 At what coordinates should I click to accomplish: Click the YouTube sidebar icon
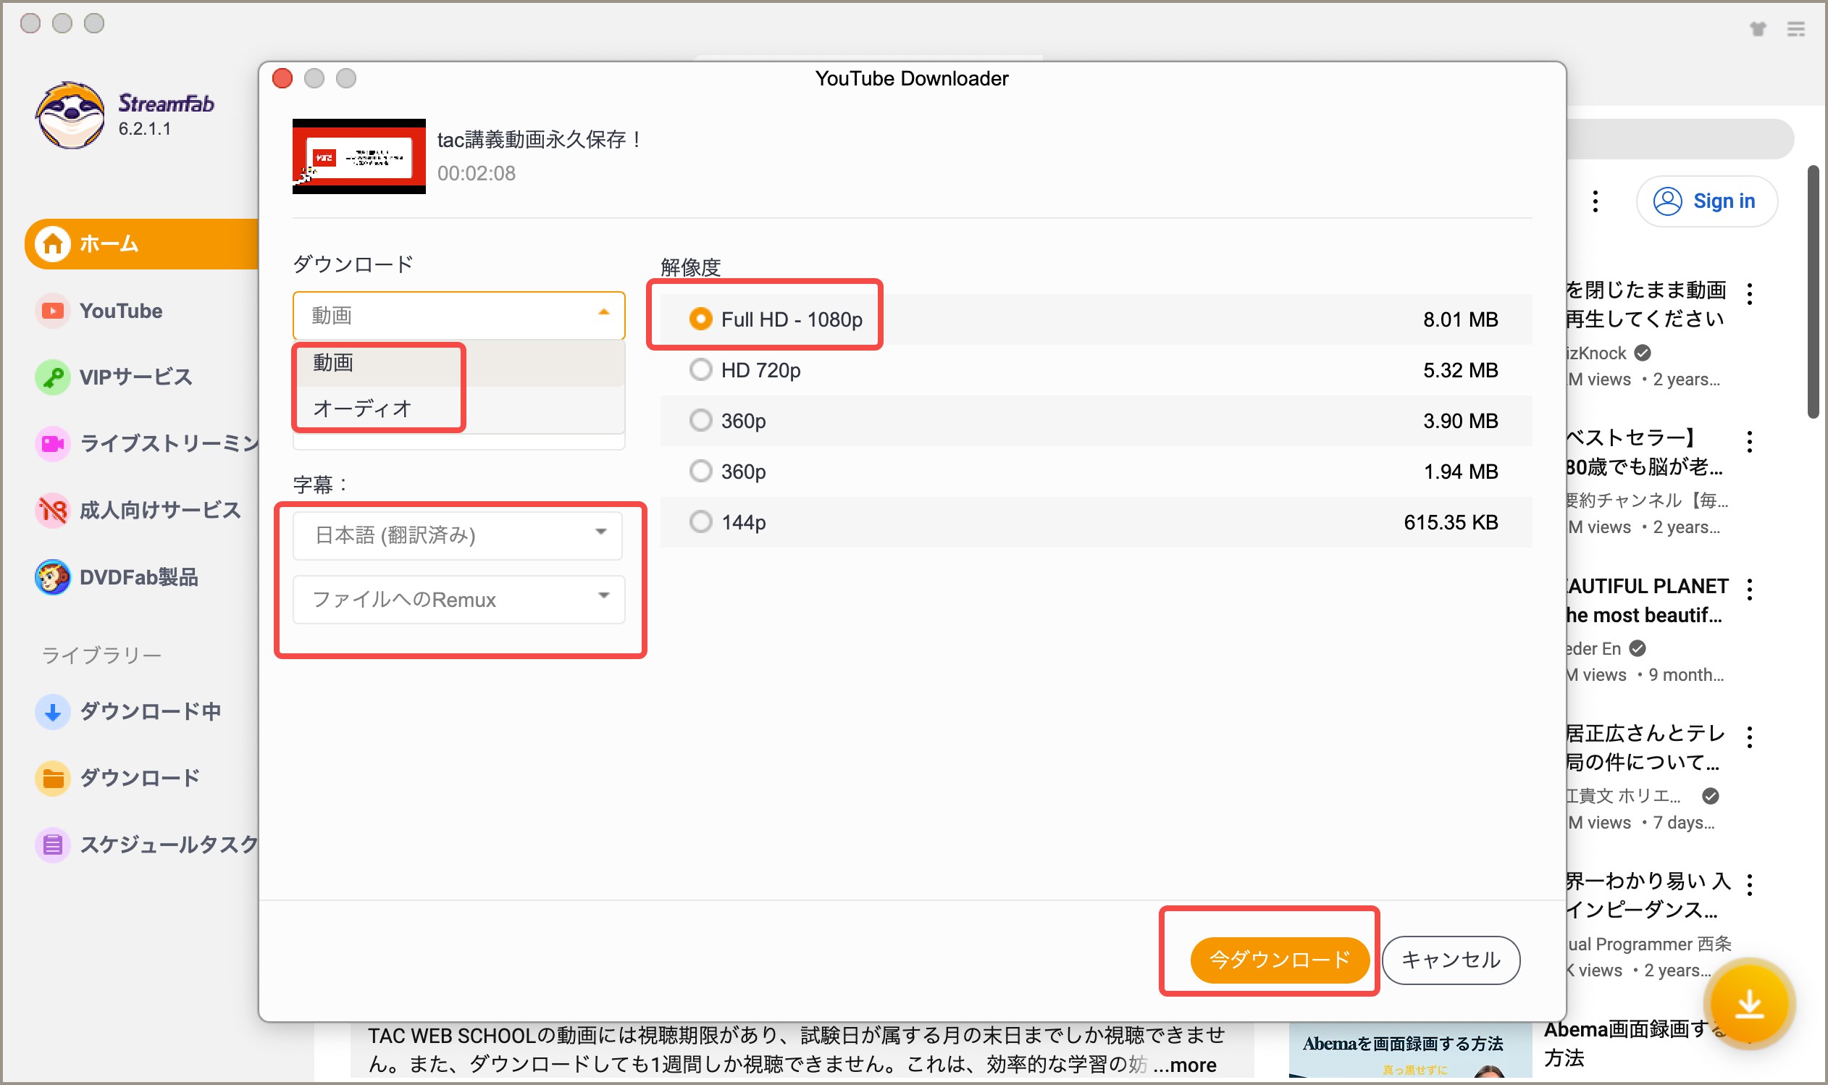click(x=52, y=311)
